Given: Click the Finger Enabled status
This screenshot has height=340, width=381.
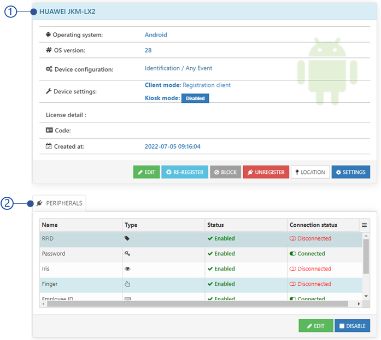Looking at the screenshot, I should point(221,284).
